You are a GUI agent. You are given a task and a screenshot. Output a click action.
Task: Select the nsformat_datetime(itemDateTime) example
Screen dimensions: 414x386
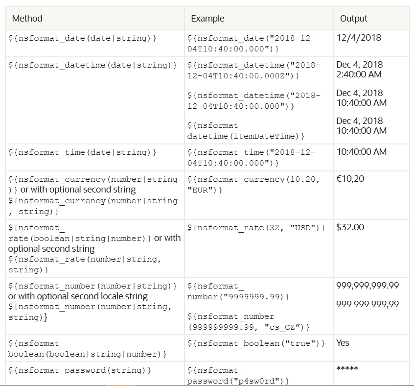click(x=246, y=131)
